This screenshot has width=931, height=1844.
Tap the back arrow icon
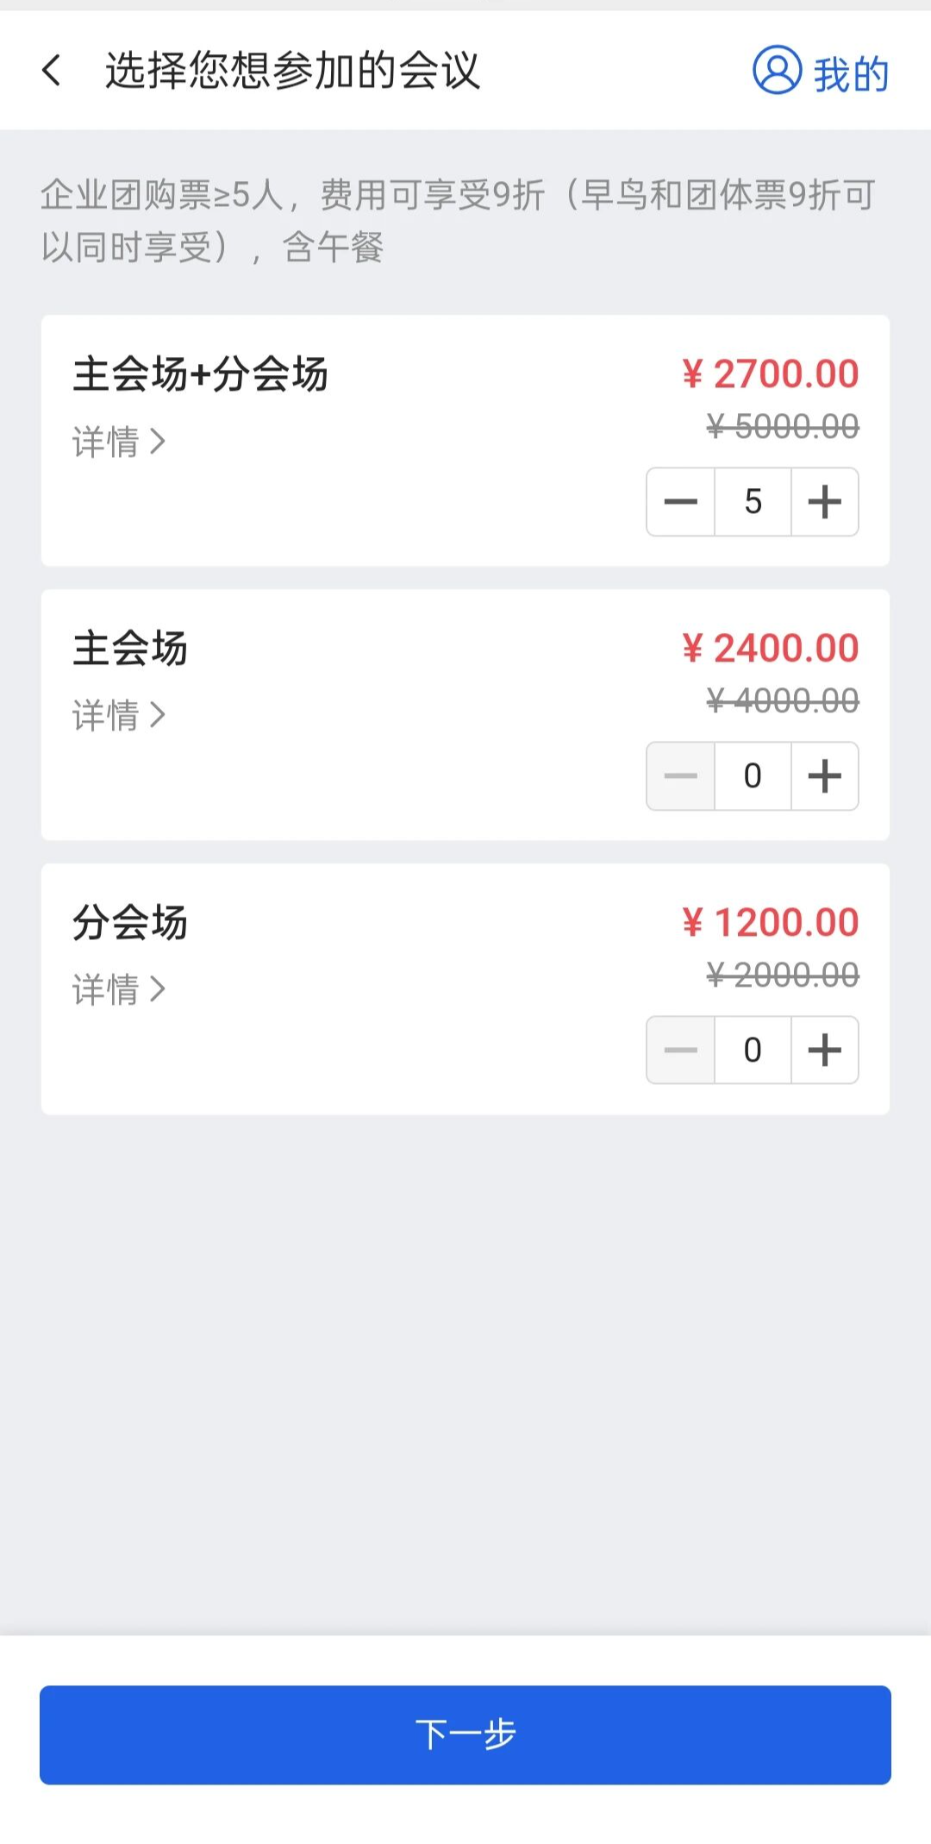pyautogui.click(x=52, y=71)
